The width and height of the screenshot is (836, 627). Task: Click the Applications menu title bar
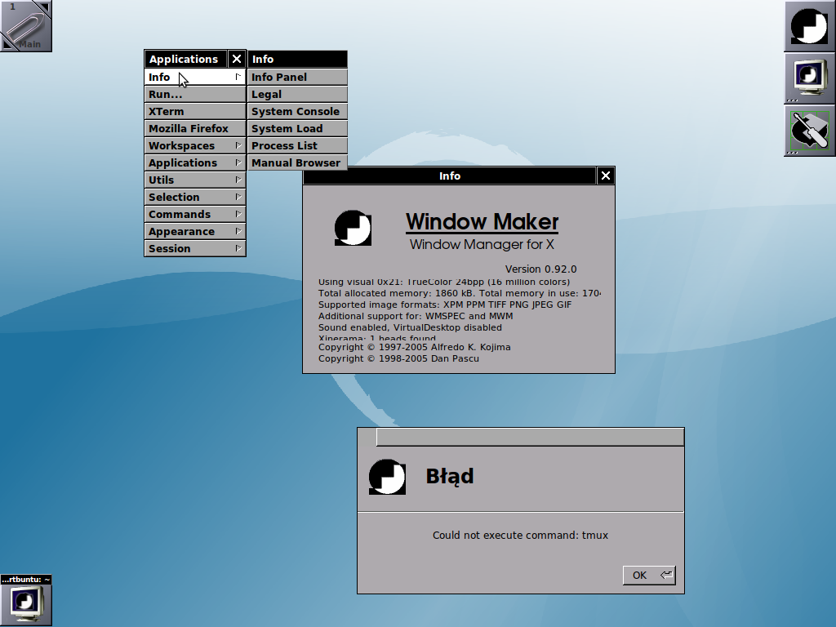(185, 59)
